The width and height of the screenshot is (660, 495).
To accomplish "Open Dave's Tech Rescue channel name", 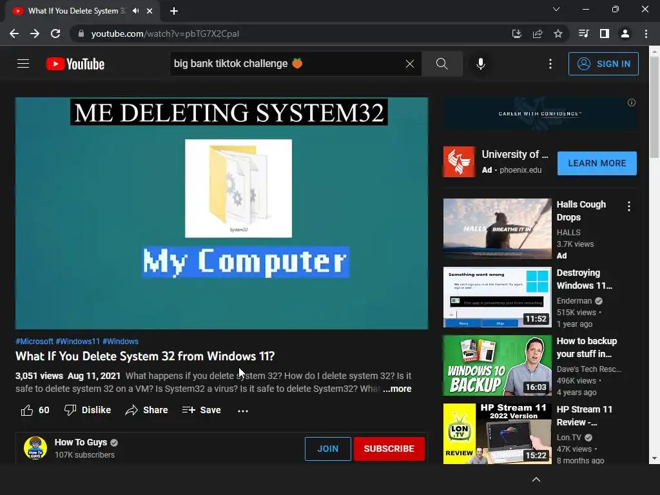I will click(x=589, y=369).
